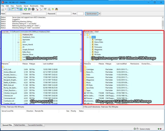Cancel the current operation

(33, 9)
